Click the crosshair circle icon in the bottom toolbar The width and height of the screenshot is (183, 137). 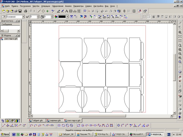(x=118, y=126)
